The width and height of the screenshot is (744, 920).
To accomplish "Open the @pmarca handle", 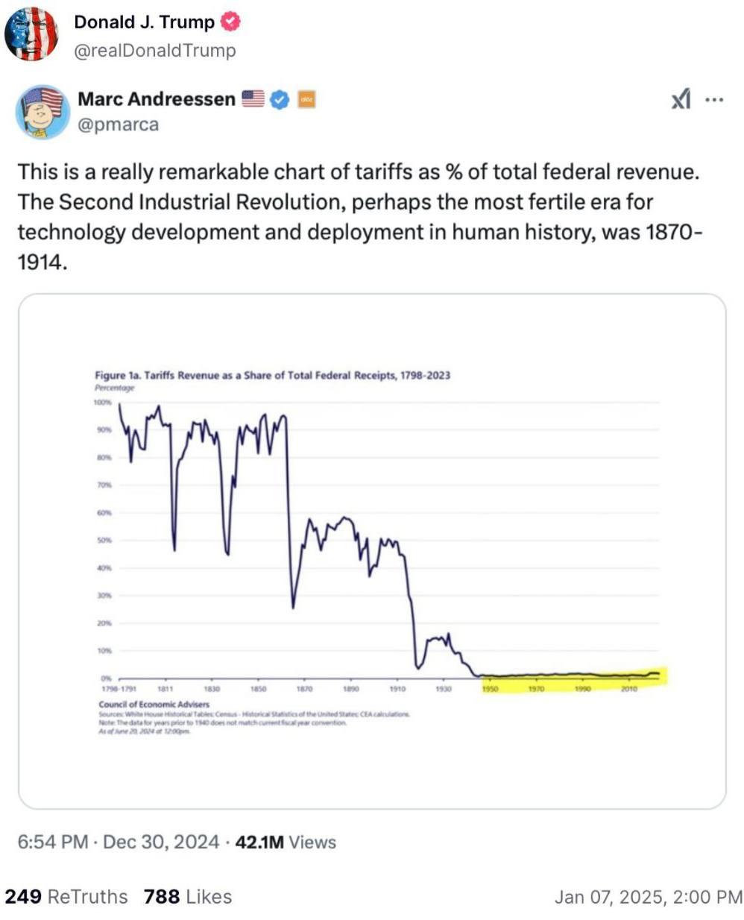I will pos(119,125).
